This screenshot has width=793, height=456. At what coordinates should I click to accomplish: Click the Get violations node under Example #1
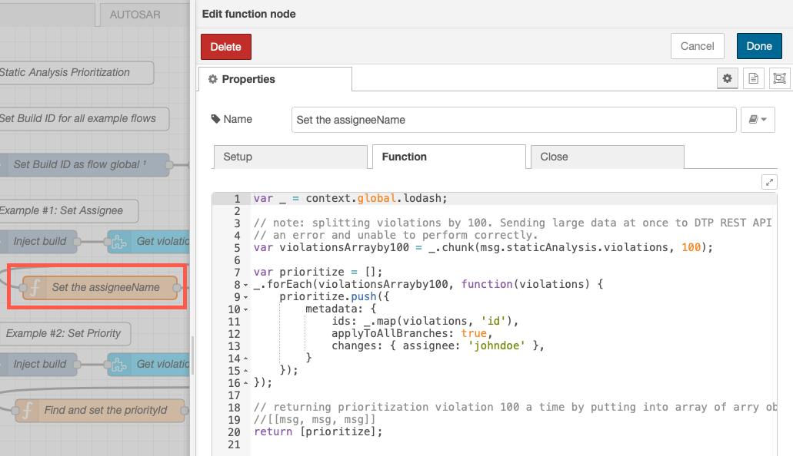148,242
